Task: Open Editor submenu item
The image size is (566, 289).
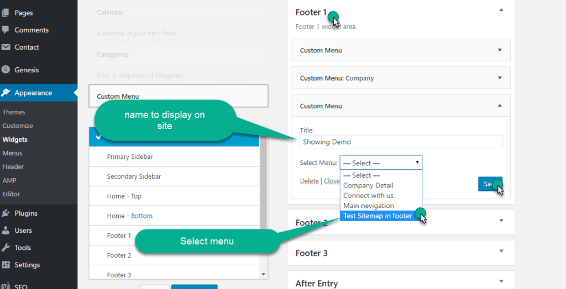Action: click(x=11, y=194)
